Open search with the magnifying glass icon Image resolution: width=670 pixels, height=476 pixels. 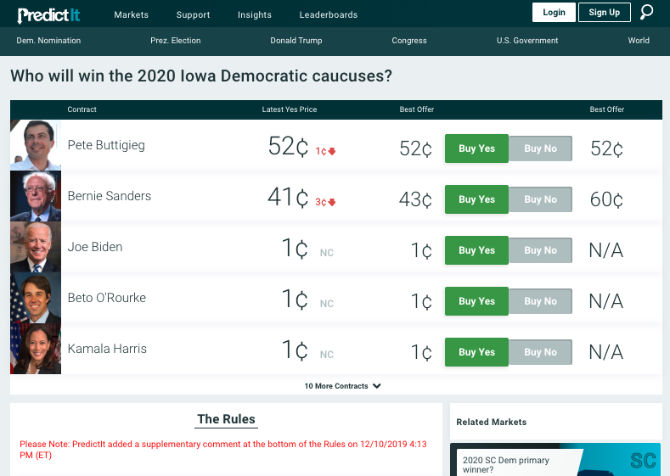click(647, 12)
